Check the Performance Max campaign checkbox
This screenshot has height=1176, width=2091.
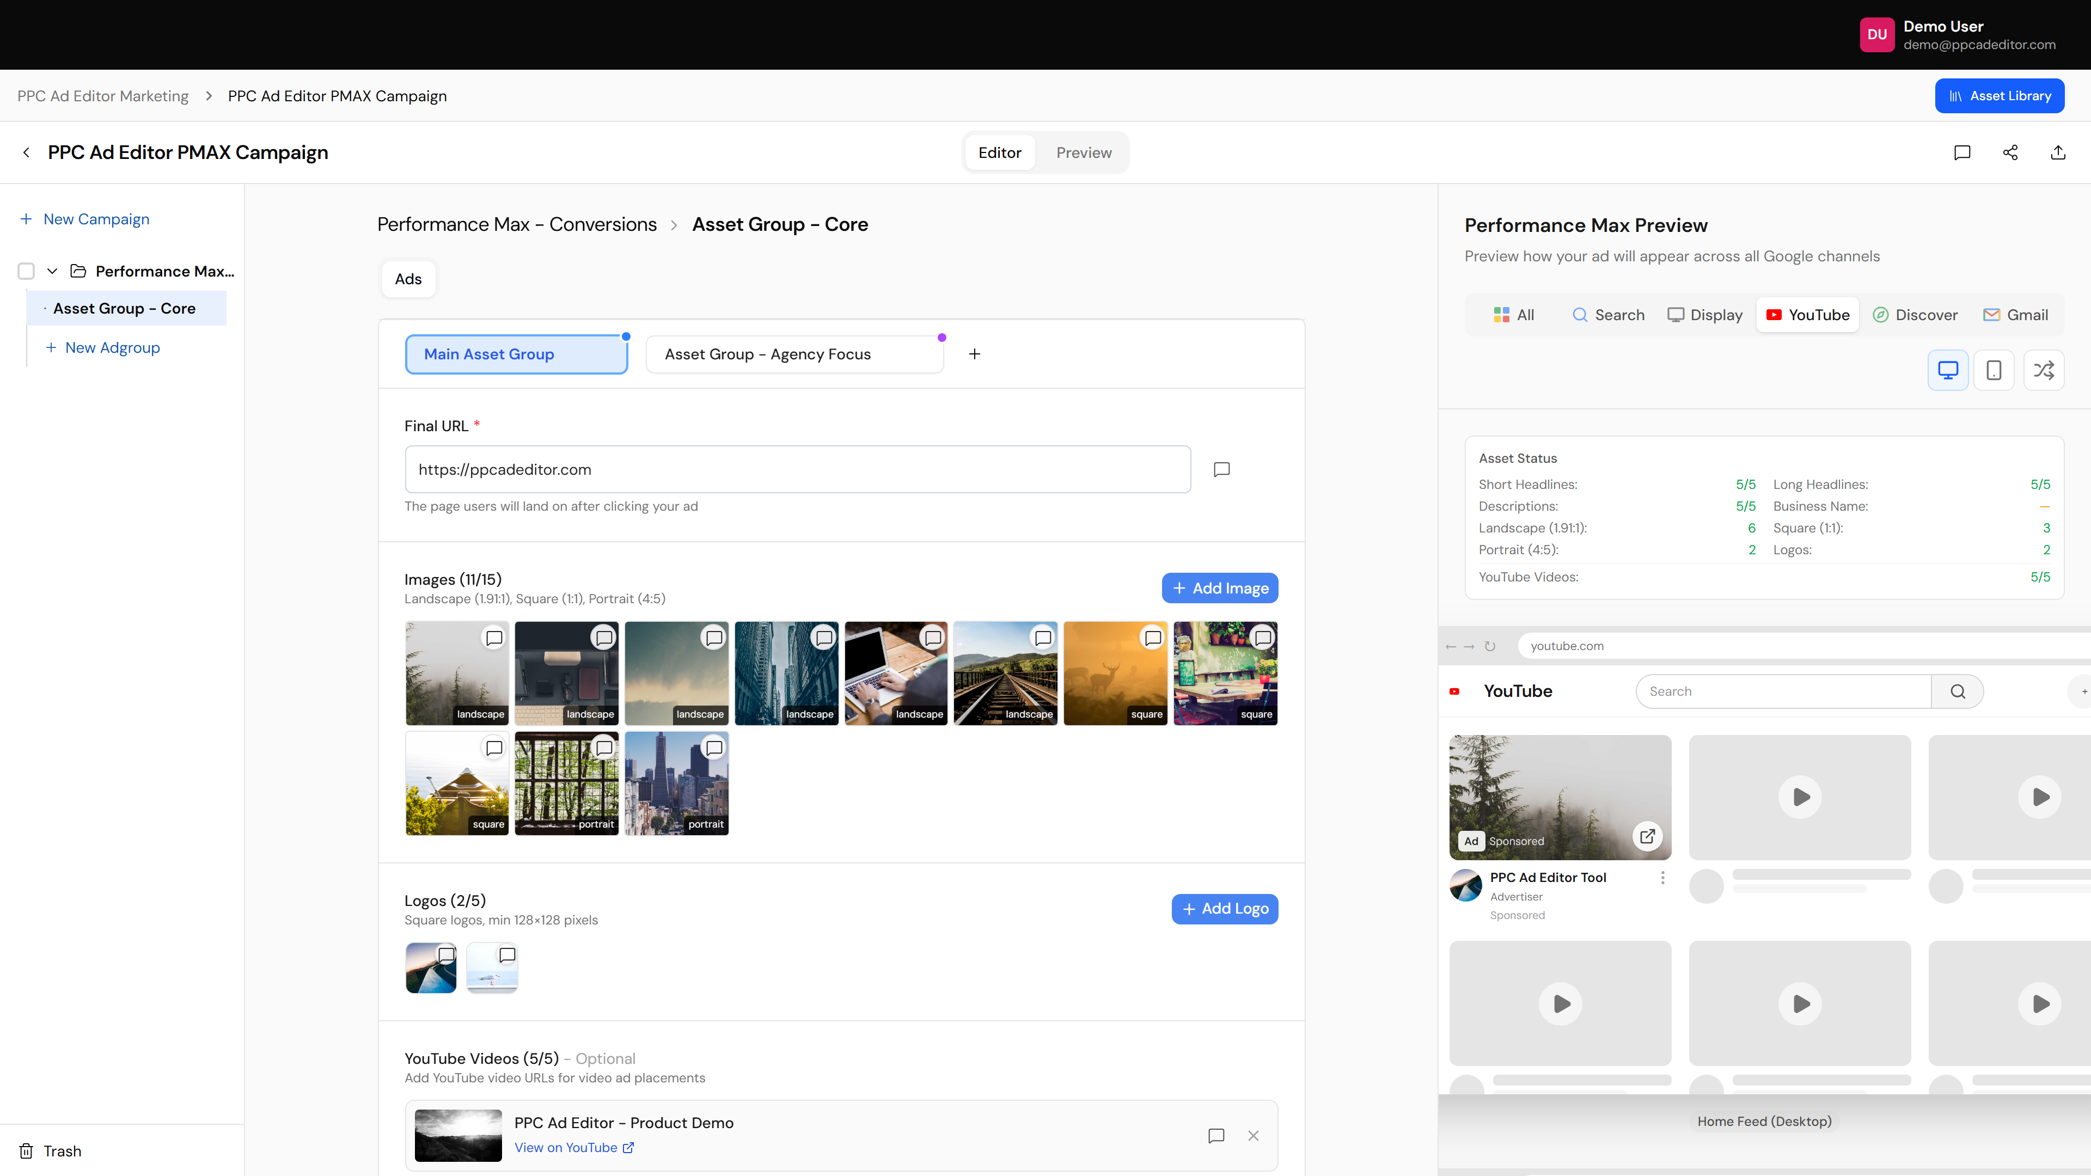(x=26, y=271)
